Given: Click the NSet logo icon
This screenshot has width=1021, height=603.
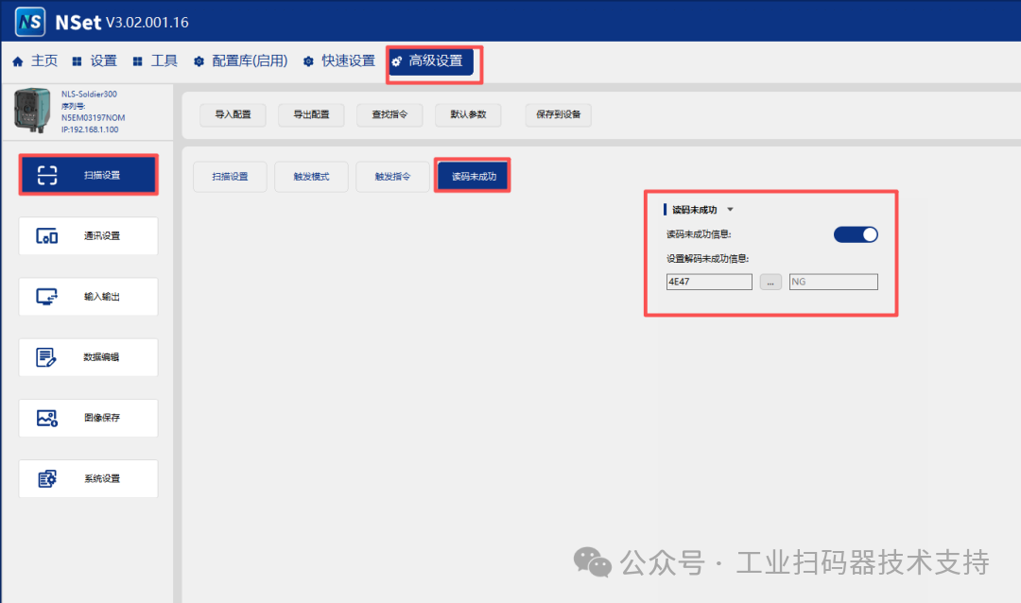Looking at the screenshot, I should click(x=30, y=22).
